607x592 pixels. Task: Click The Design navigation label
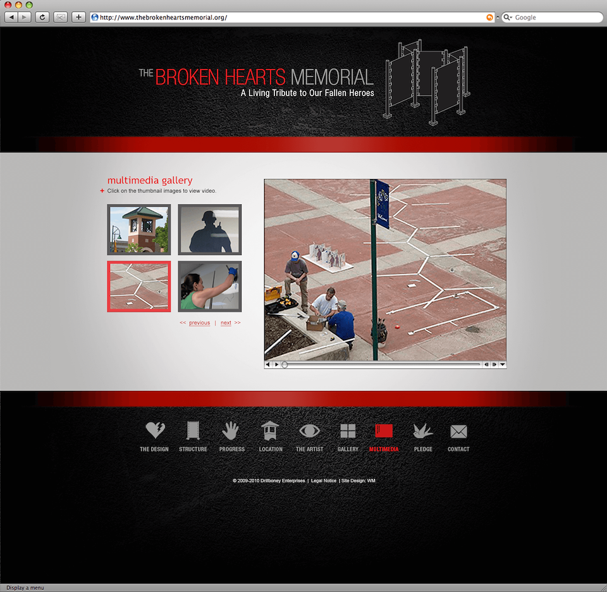point(154,449)
